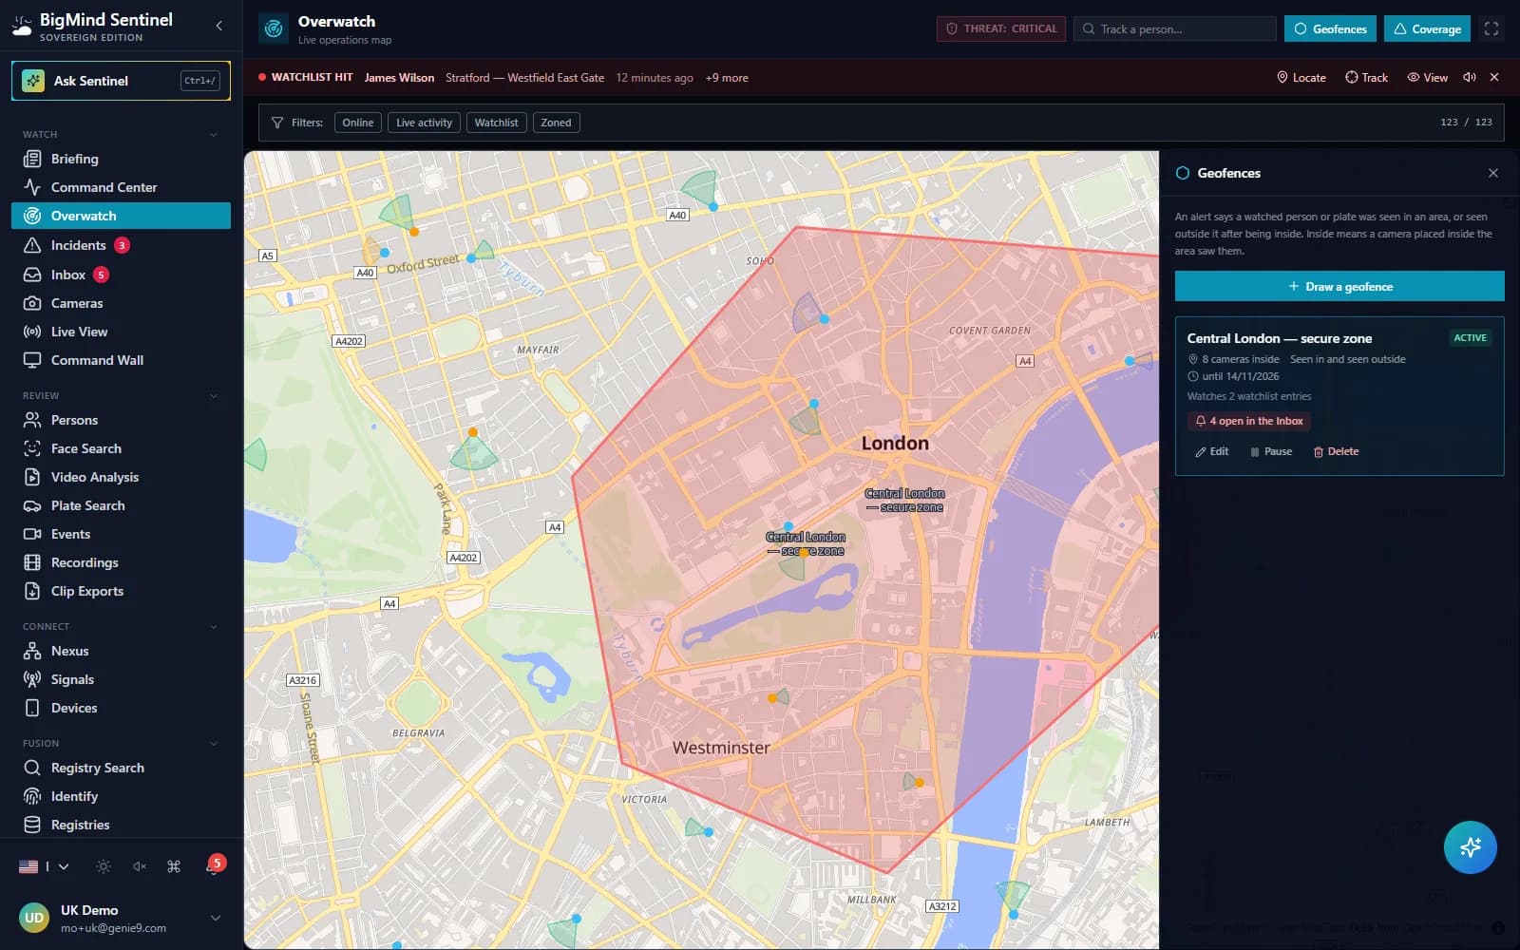Open the language flag dropdown
The height and width of the screenshot is (950, 1520).
point(44,866)
